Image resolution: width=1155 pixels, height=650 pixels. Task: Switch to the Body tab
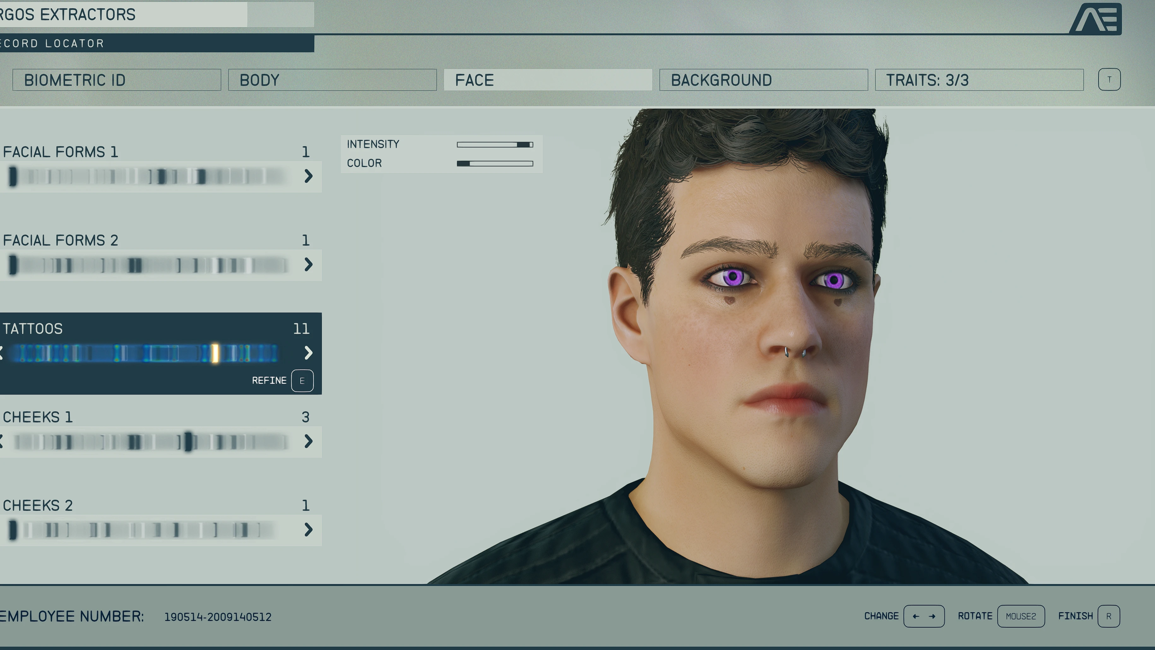(x=332, y=80)
